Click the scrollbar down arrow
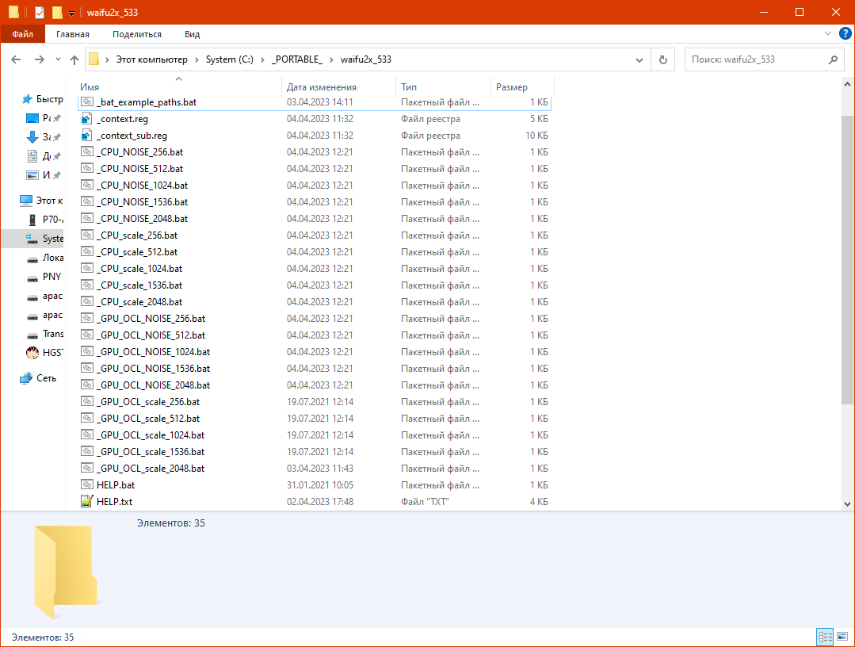The height and width of the screenshot is (647, 855). [847, 504]
